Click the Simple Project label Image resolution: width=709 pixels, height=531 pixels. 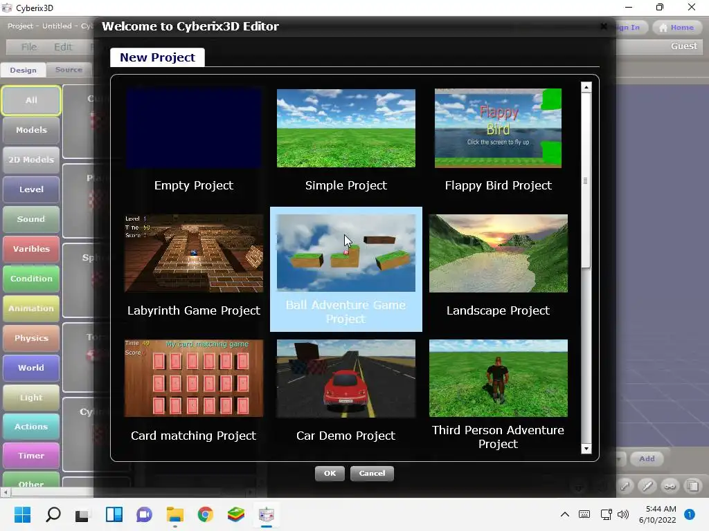(x=346, y=185)
